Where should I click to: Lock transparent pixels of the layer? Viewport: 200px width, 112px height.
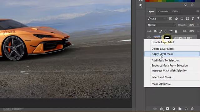point(156,31)
